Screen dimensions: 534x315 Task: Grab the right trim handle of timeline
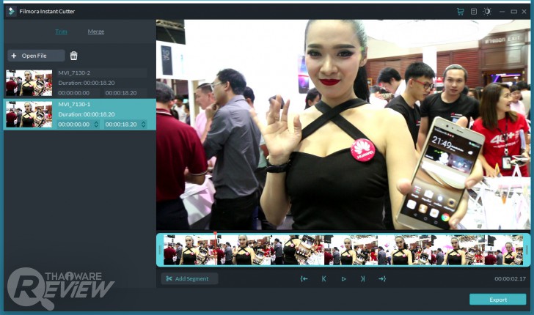[527, 250]
